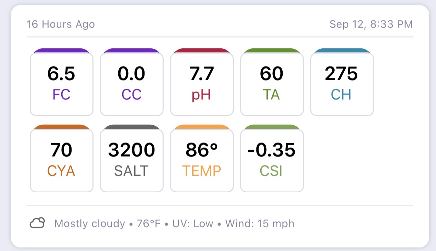Tap the pH 7.7 tile
Screen dimensions: 436x251
pos(202,84)
